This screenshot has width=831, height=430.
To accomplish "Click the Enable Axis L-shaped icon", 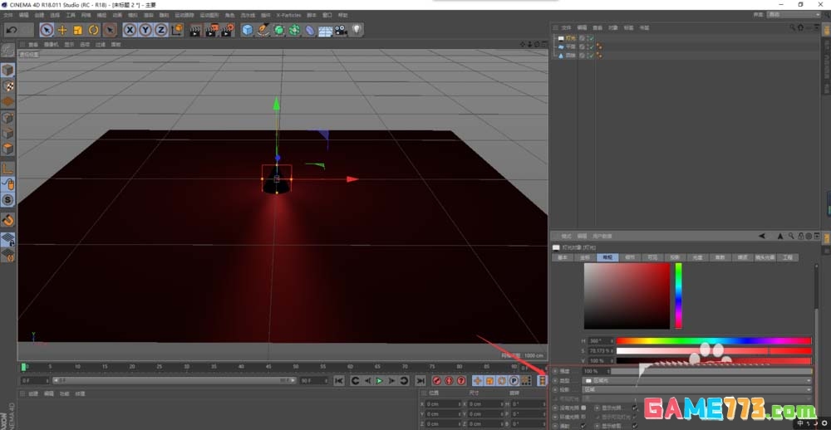I will (x=8, y=169).
